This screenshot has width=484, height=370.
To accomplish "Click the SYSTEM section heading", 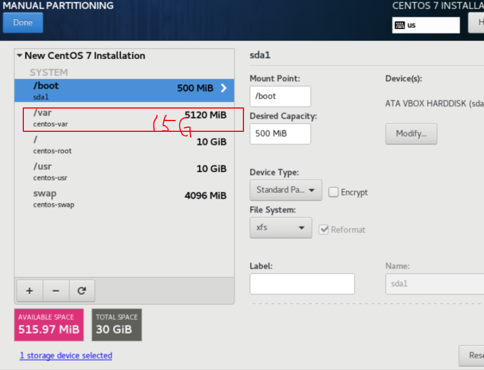I will click(49, 73).
